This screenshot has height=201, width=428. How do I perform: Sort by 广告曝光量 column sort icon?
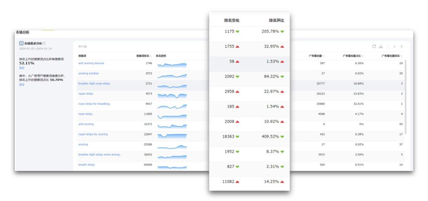pyautogui.click(x=323, y=56)
